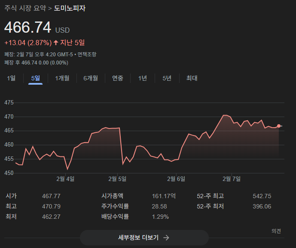Open 세부정보 더보기 button
Viewport: 296px width, 248px height.
click(144, 238)
